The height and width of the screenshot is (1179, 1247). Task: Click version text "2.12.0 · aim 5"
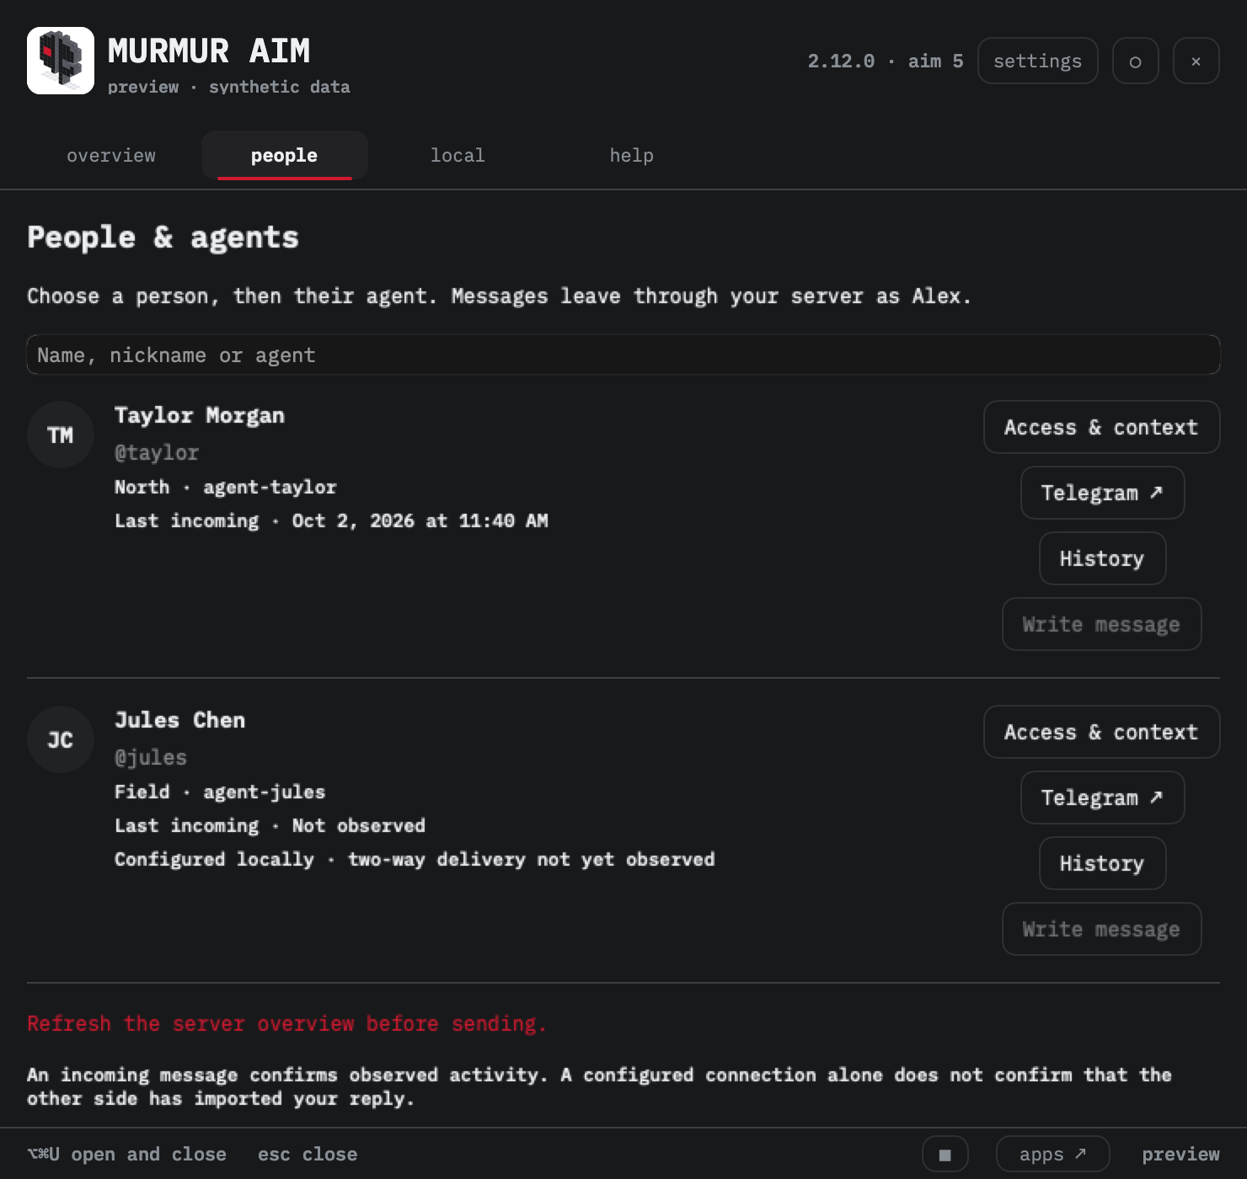(x=886, y=61)
